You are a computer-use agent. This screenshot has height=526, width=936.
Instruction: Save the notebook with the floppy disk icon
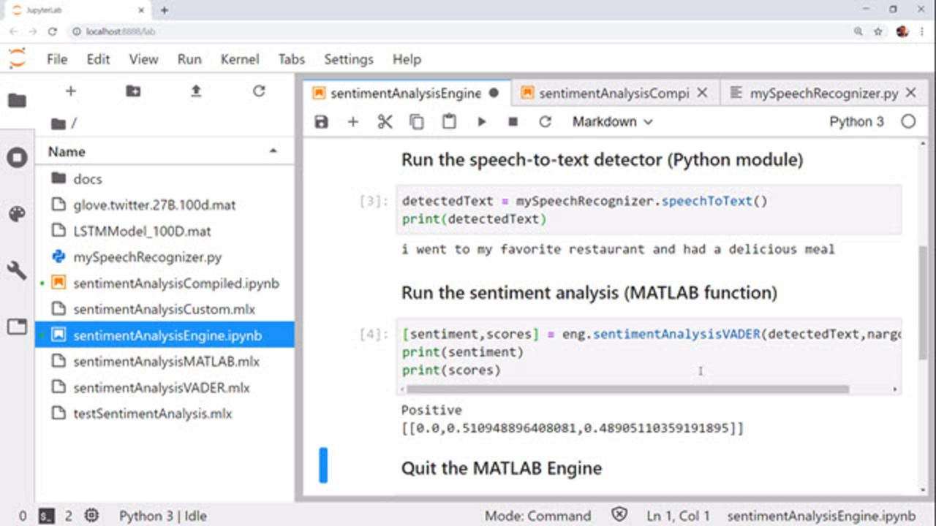point(321,122)
